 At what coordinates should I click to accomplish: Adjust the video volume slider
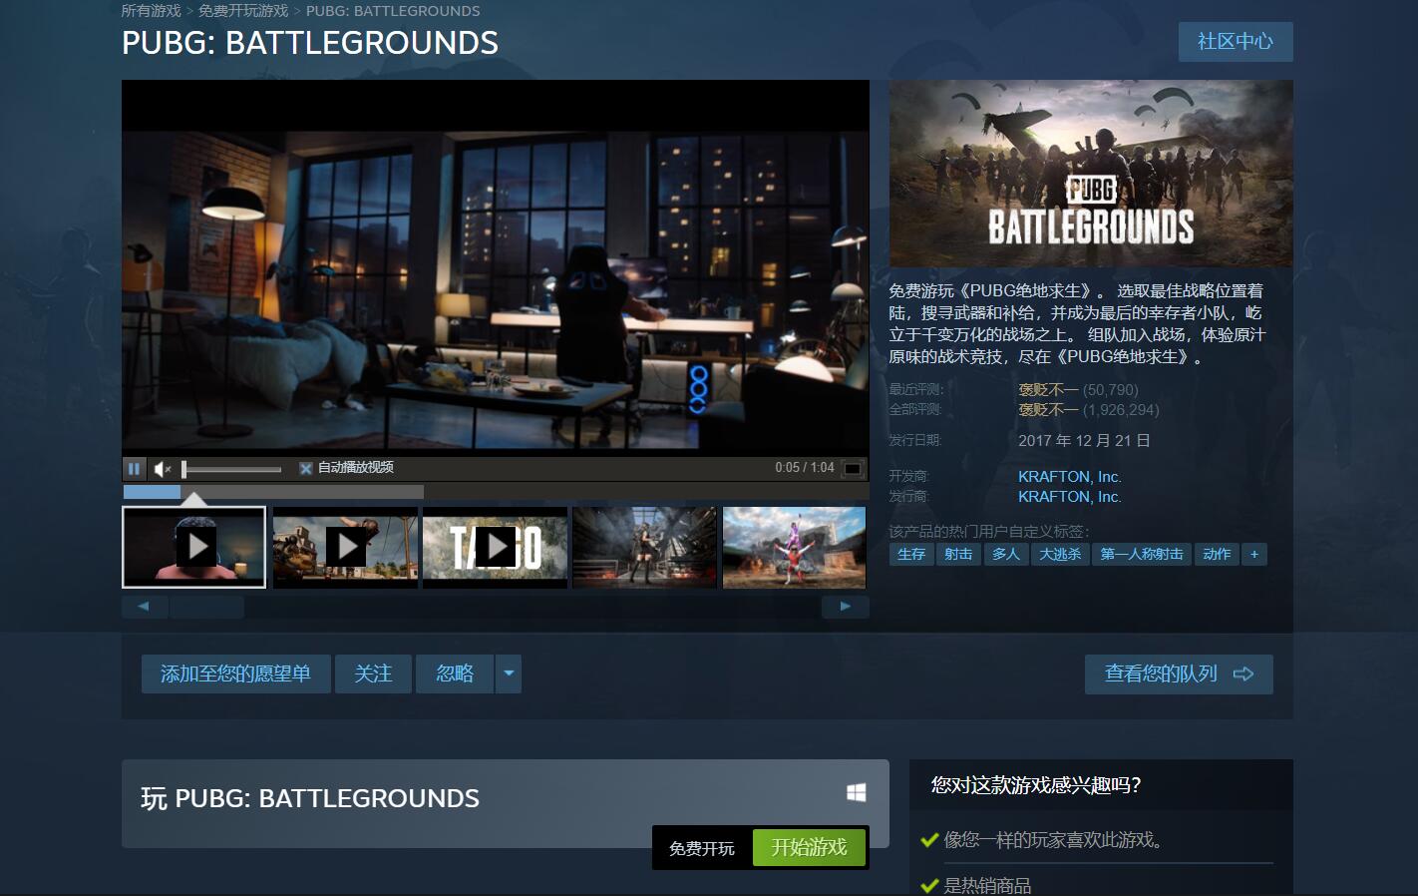tap(232, 469)
